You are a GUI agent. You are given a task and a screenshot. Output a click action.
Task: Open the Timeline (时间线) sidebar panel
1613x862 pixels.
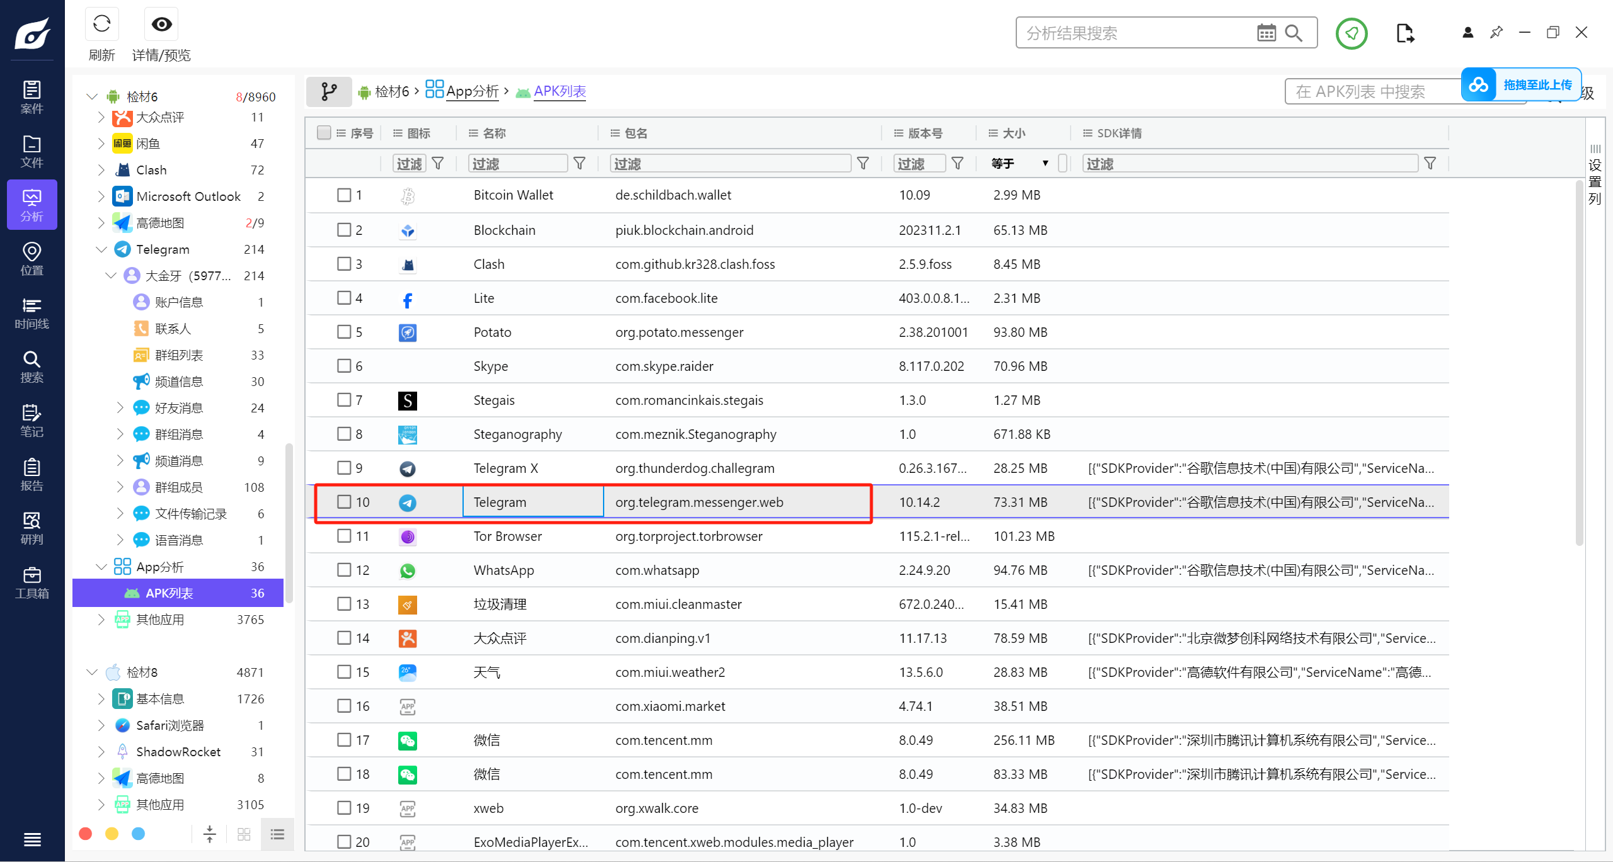[x=32, y=313]
